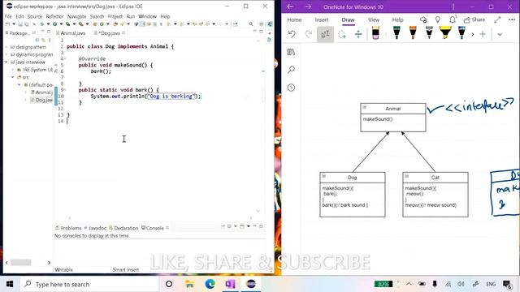Collapse the src folder node

click(x=13, y=77)
